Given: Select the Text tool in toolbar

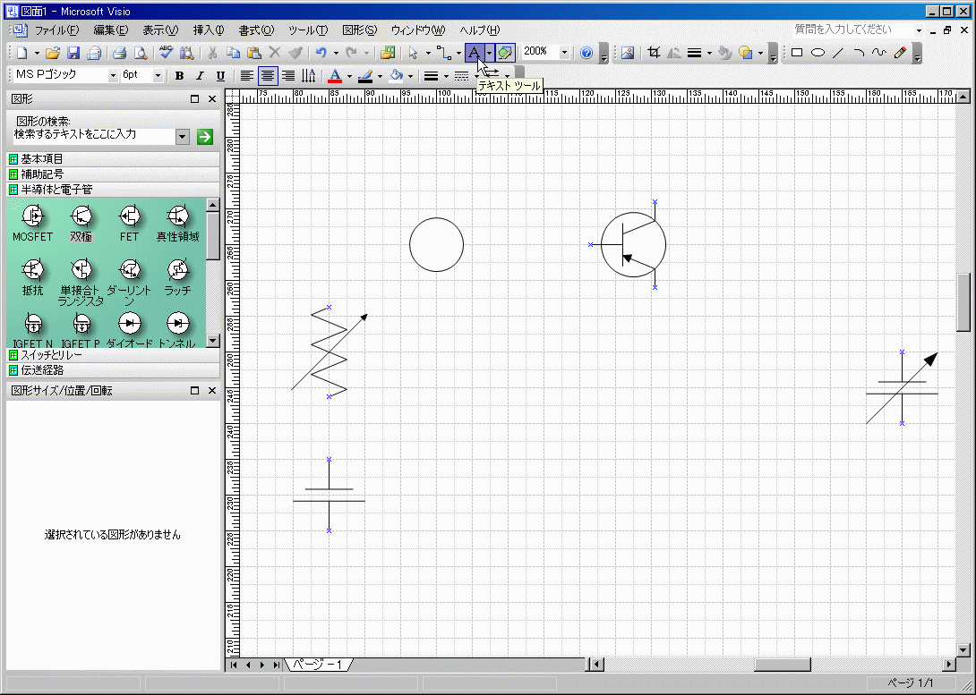Looking at the screenshot, I should pyautogui.click(x=474, y=53).
